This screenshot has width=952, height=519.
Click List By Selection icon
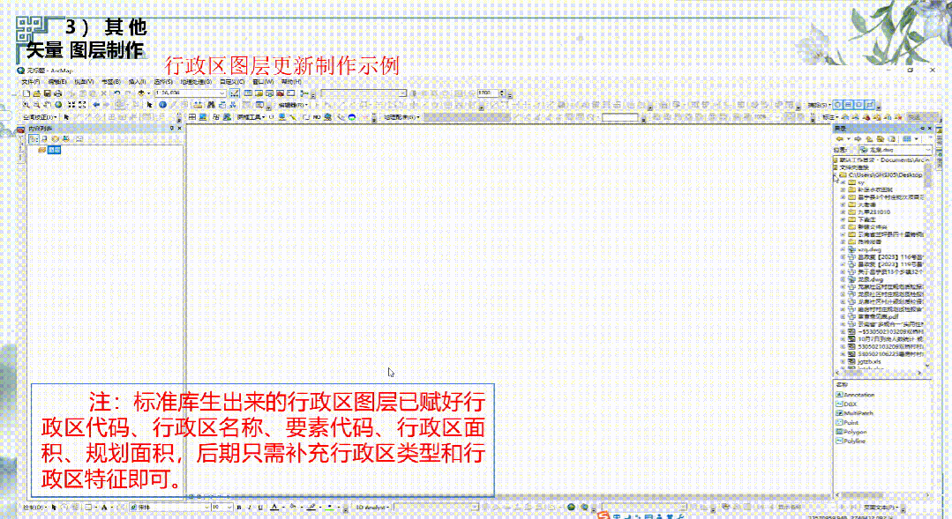[x=66, y=139]
